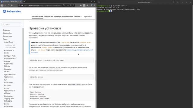Screen dimensions: 193x108
Task: Open Концепции in the sidebar
Action: [x=8, y=36]
